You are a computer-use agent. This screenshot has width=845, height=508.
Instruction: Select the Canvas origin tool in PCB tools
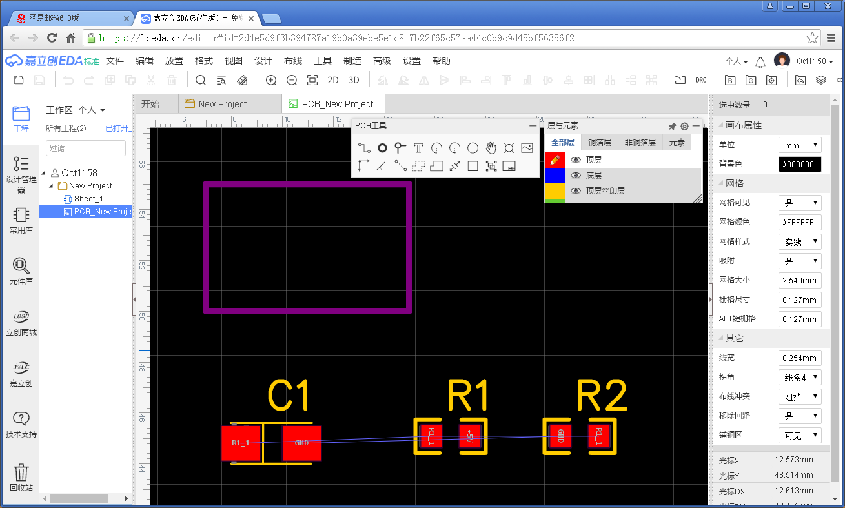pyautogui.click(x=364, y=166)
